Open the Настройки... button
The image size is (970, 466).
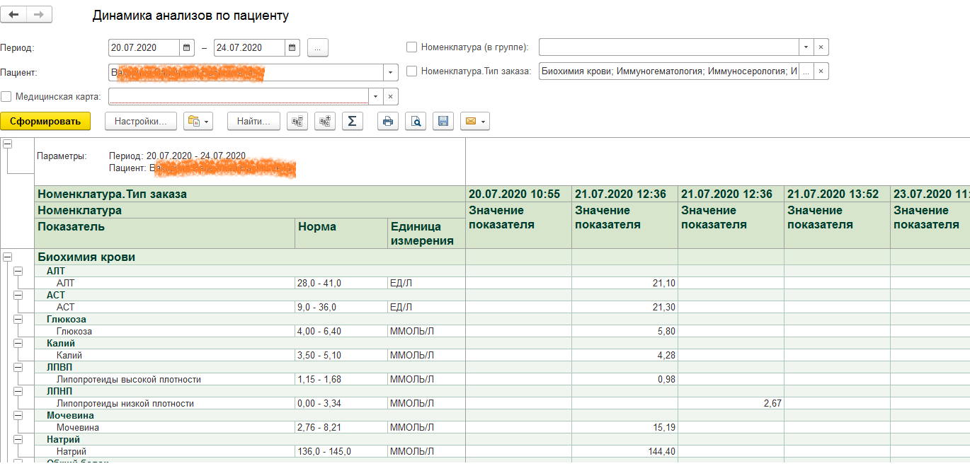[140, 122]
